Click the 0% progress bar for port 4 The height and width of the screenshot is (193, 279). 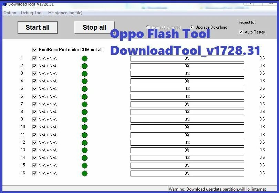pyautogui.click(x=187, y=81)
